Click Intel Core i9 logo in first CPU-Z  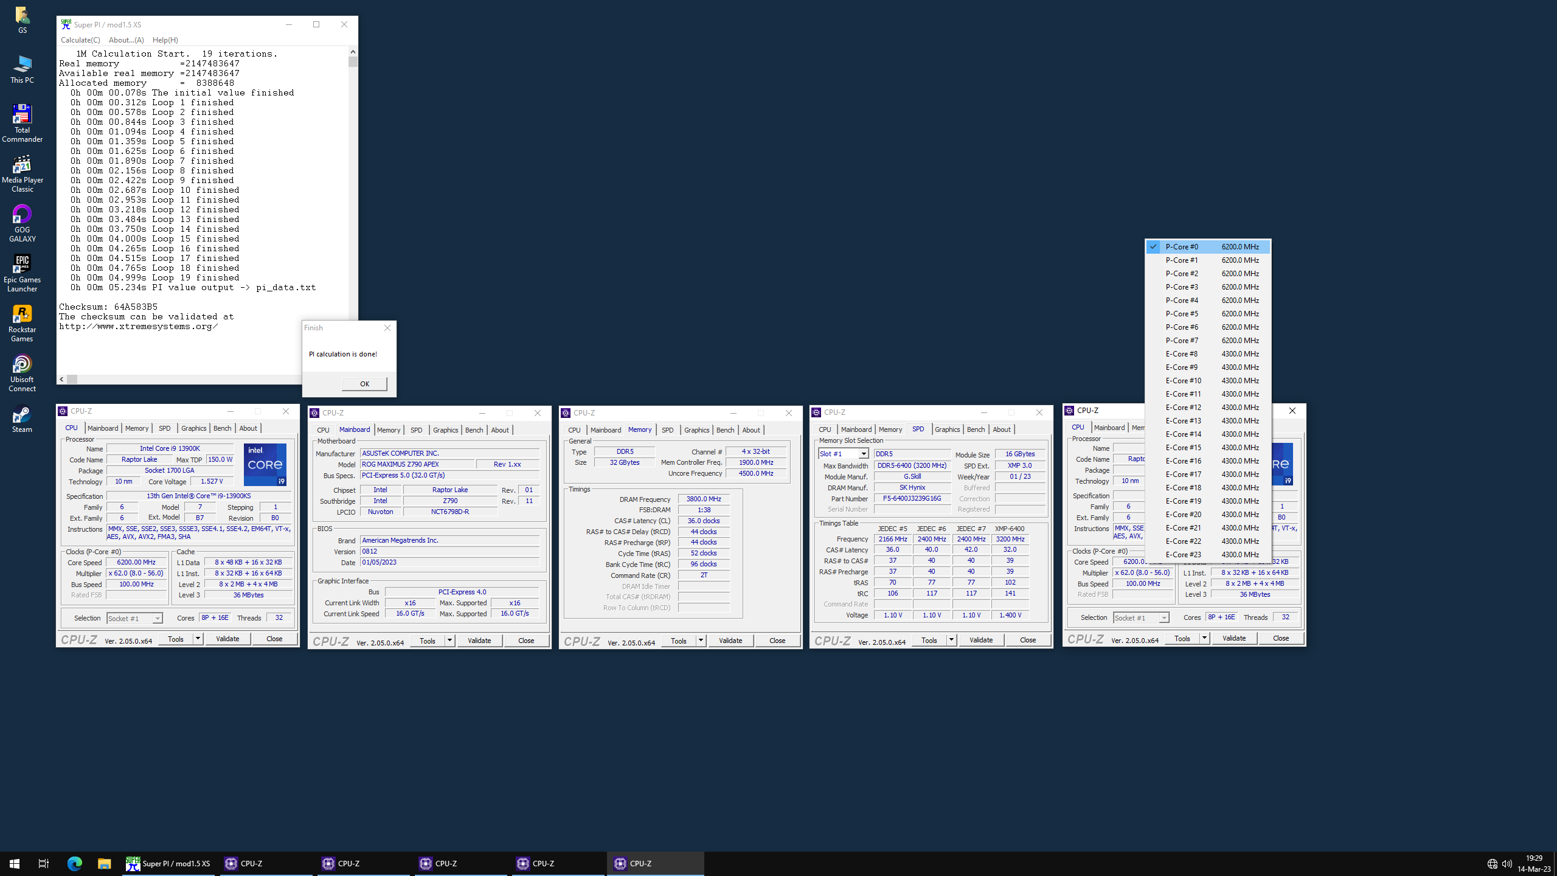coord(265,465)
